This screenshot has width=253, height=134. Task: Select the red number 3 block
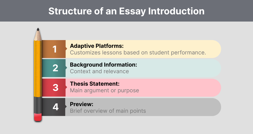tap(54, 88)
